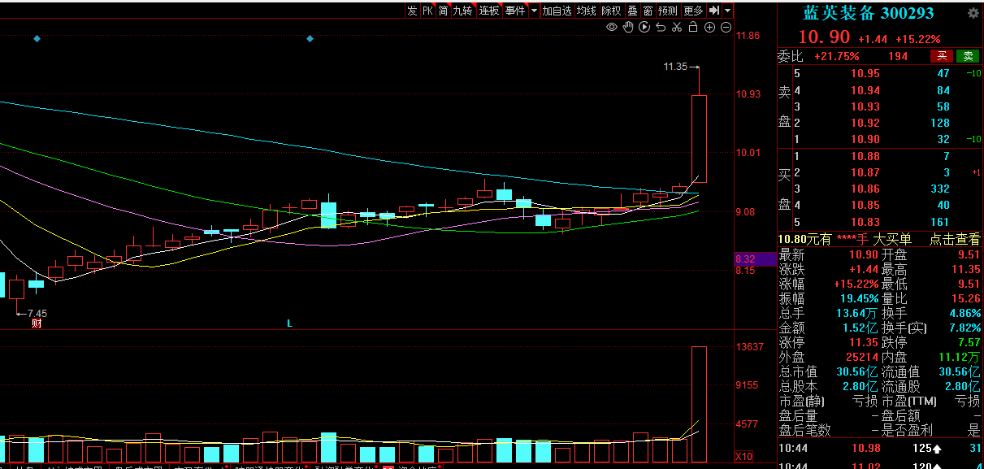This screenshot has width=984, height=469.
Task: Click the undo arrow icon
Action: 661,28
